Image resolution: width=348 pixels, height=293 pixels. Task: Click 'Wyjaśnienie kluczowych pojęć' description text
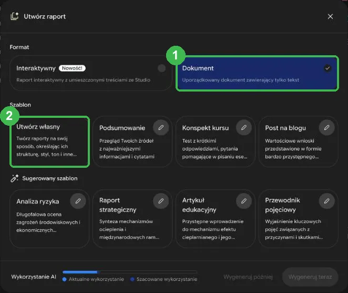pos(294,229)
